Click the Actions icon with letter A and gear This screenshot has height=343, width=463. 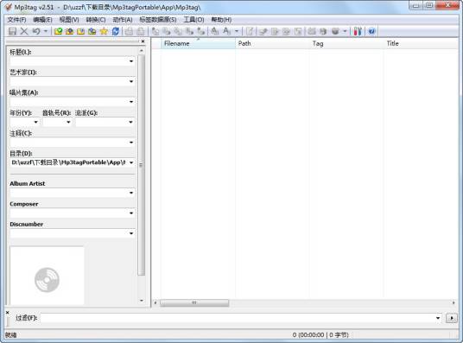[215, 31]
